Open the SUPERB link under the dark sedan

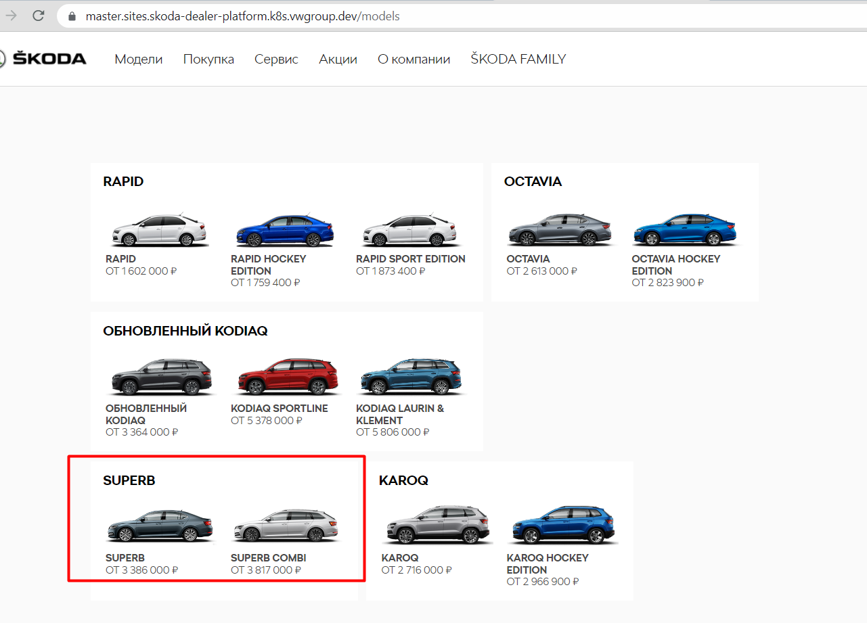tap(125, 558)
